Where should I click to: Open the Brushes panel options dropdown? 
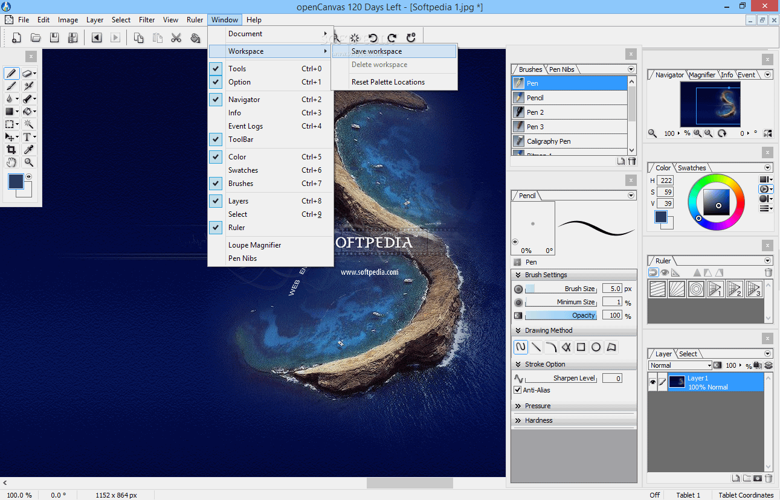[631, 69]
